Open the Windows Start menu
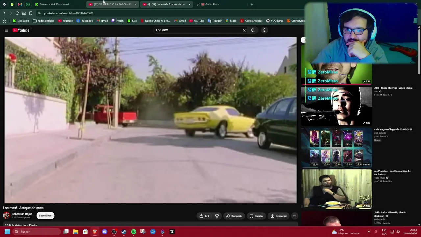 (7, 232)
